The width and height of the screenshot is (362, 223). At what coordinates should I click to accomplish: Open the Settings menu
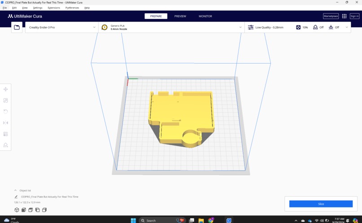38,8
